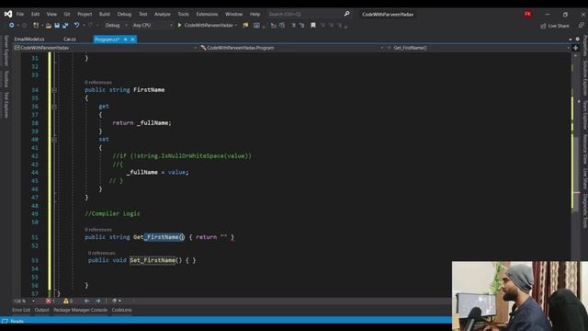Open the Get_FirstName() member dropdown
Screen dimensions: 588x331
click(478, 48)
